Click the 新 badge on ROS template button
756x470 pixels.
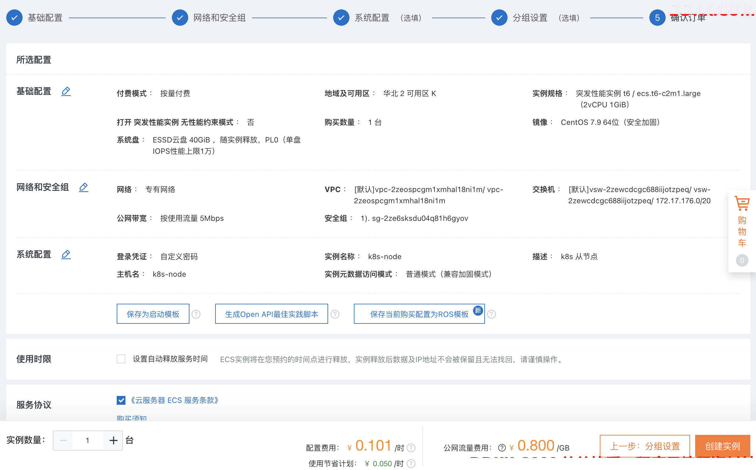click(x=478, y=311)
